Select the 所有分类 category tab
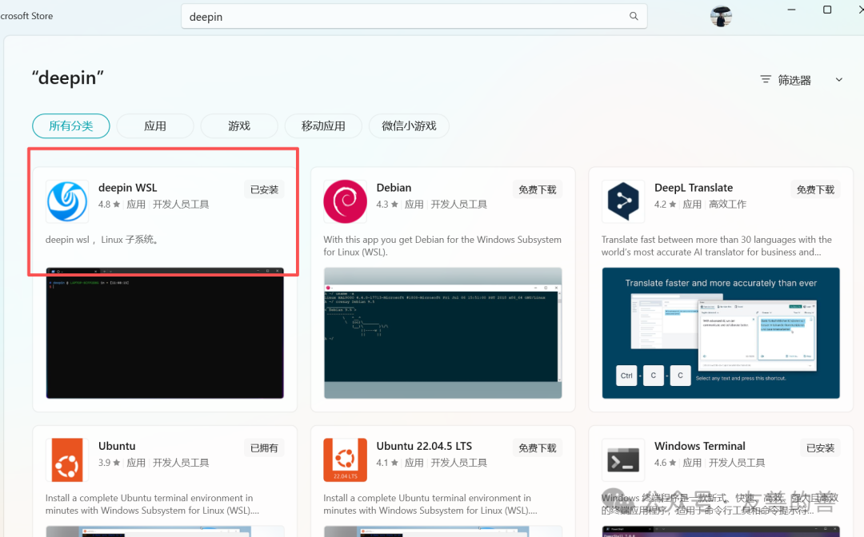 [x=71, y=126]
